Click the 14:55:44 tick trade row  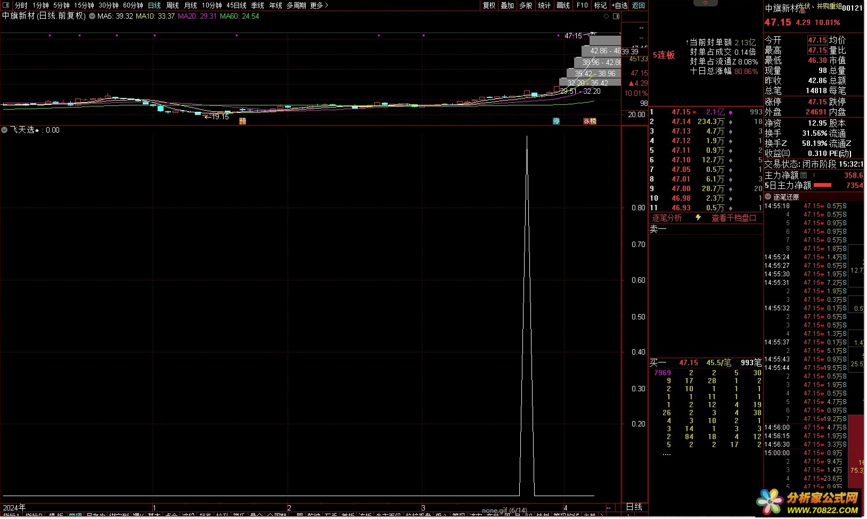(x=806, y=368)
